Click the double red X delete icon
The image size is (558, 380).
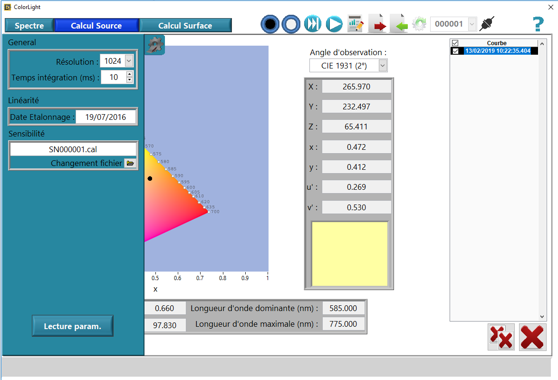click(501, 337)
